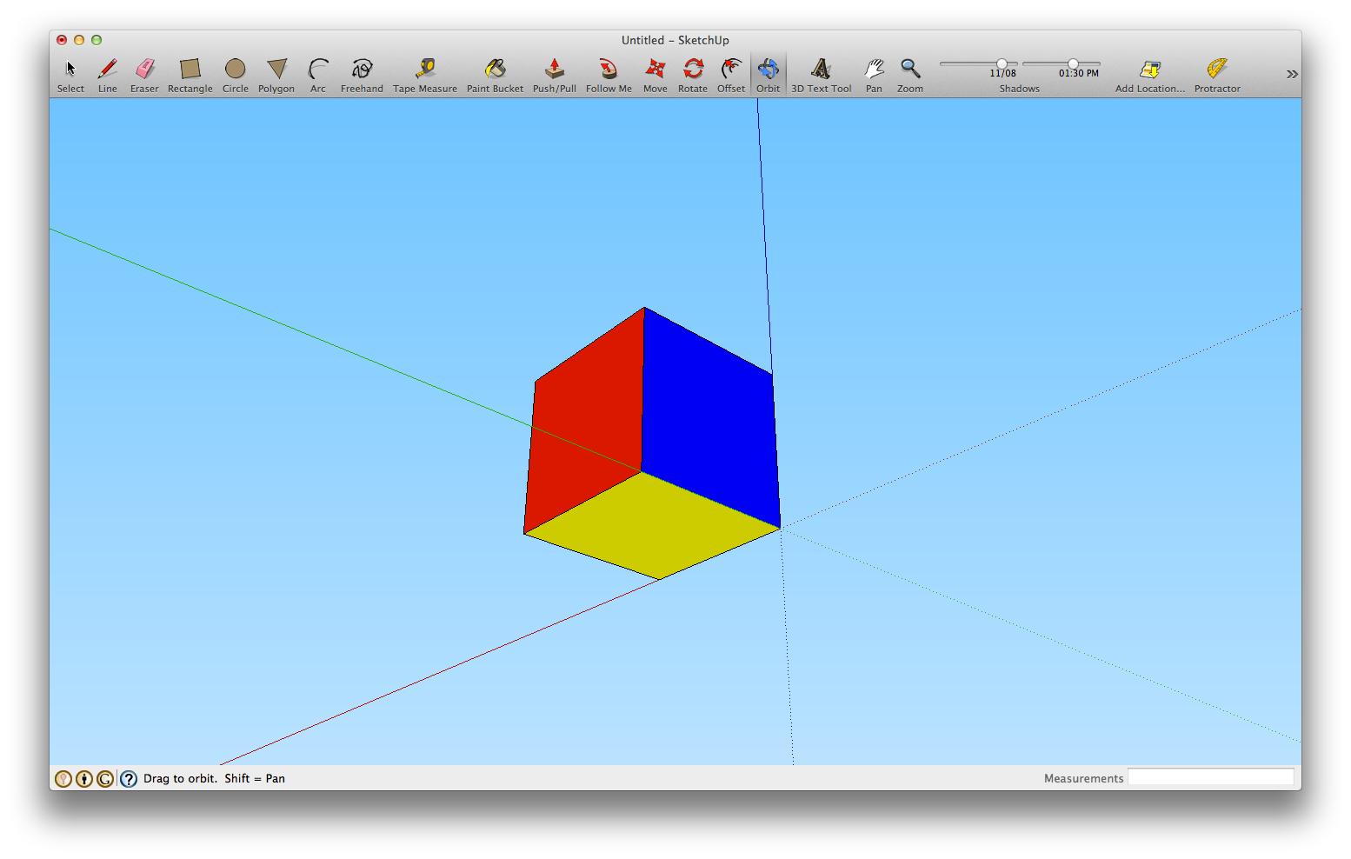Activate the 3D Text Tool

click(x=820, y=70)
